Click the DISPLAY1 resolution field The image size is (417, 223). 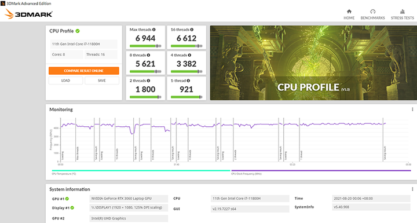129,207
